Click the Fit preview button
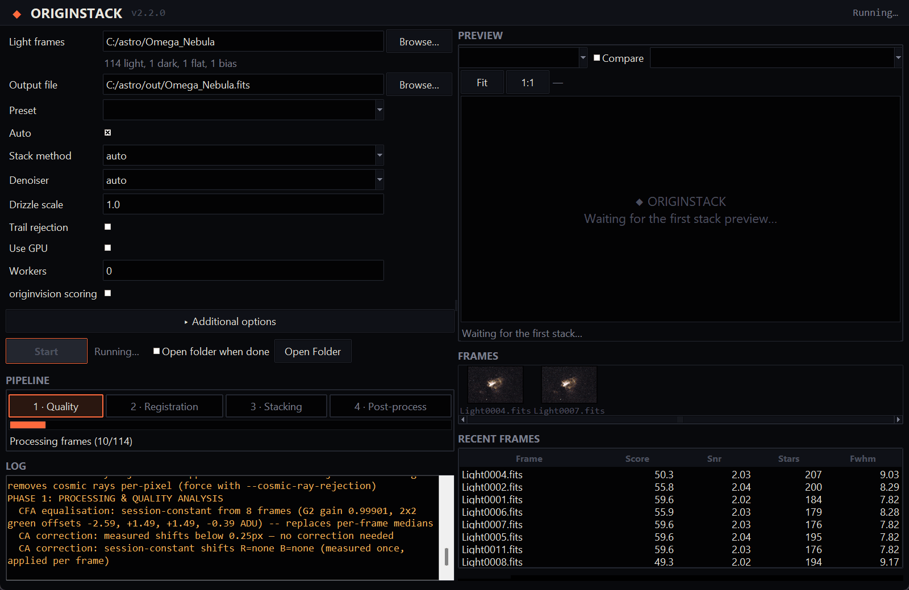The width and height of the screenshot is (909, 590). click(x=482, y=83)
